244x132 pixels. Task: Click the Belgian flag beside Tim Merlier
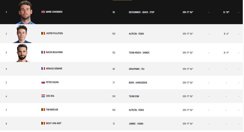[x=43, y=110]
